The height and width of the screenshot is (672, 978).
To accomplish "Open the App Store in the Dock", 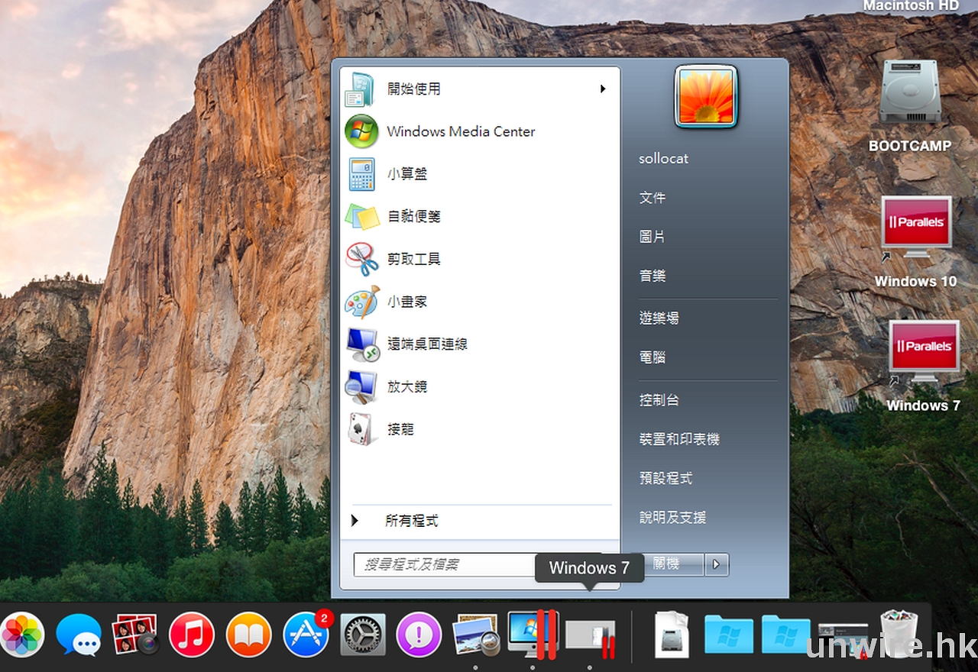I will 306,635.
